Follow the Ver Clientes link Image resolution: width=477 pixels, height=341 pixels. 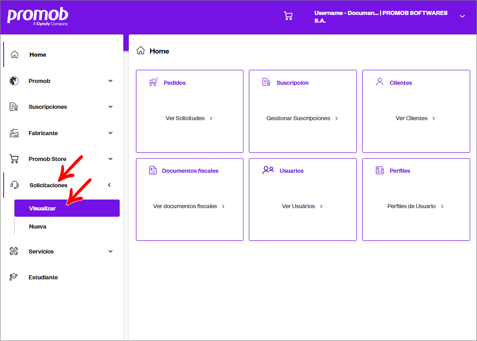point(415,118)
